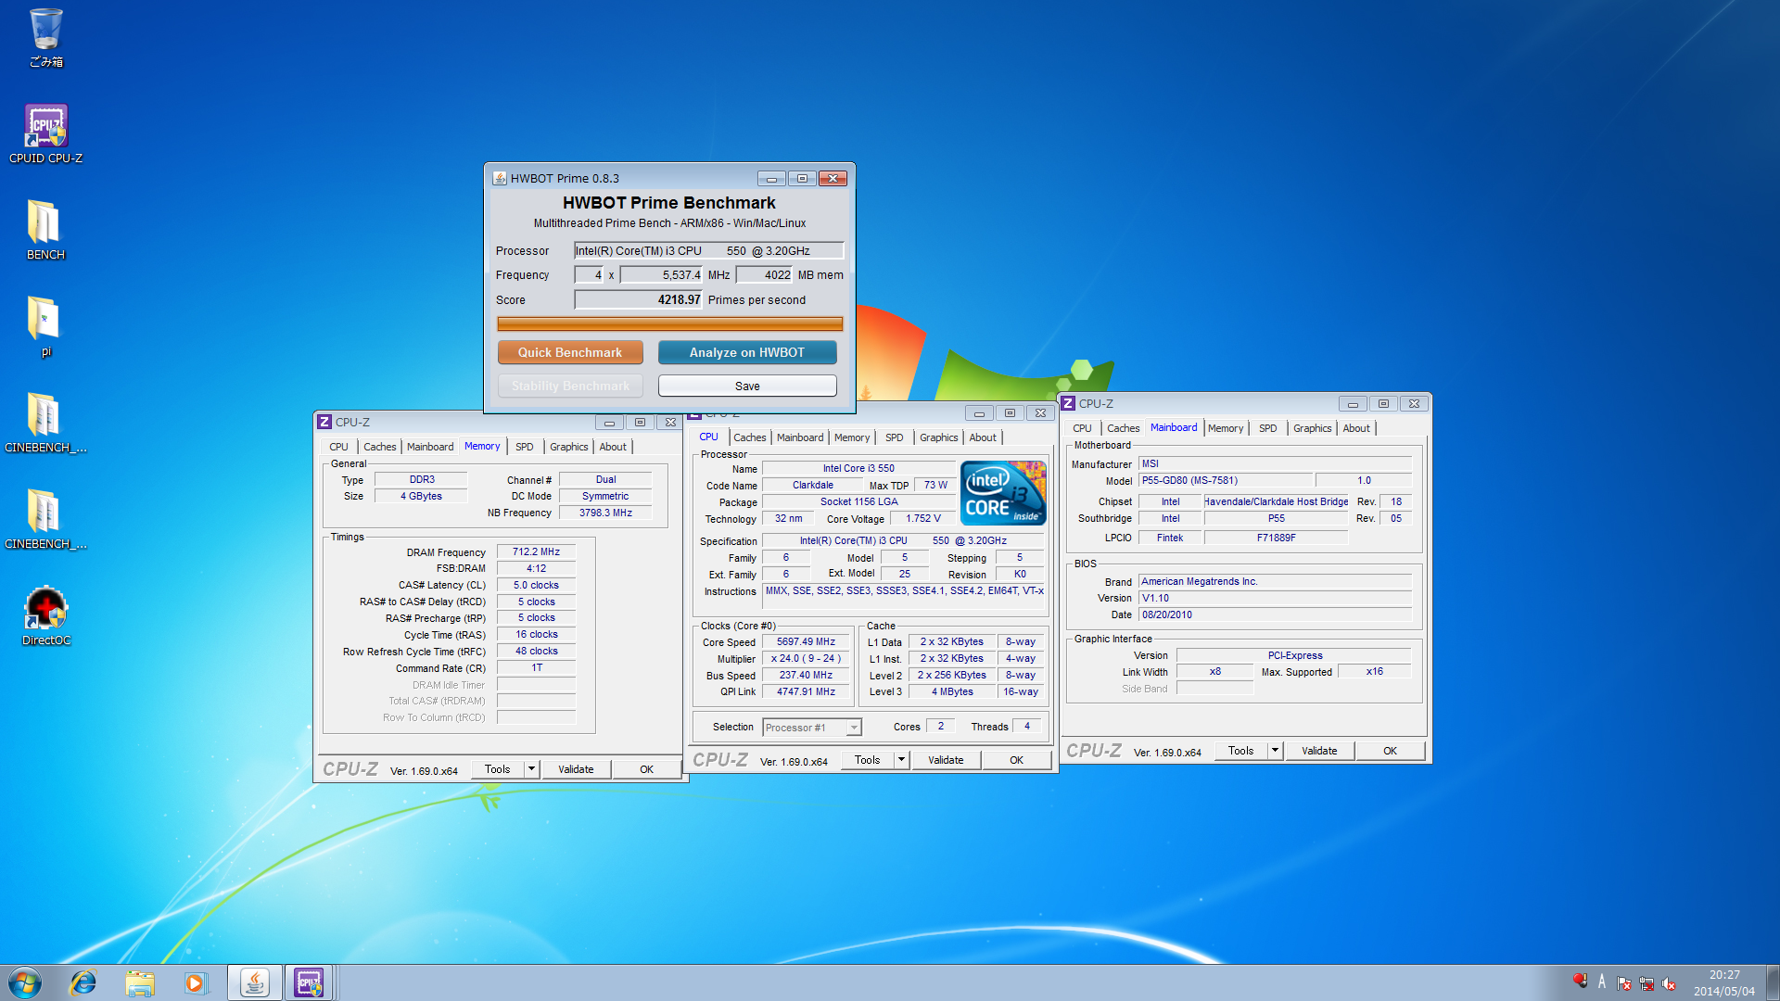
Task: Open About tab in CPU window
Action: (983, 437)
